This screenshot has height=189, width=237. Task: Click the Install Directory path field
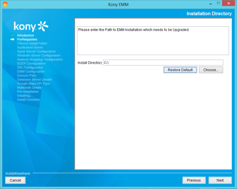(x=163, y=63)
